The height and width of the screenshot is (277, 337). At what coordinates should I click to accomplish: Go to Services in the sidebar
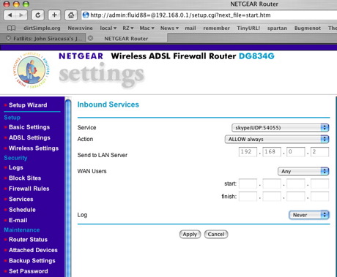[x=21, y=199]
